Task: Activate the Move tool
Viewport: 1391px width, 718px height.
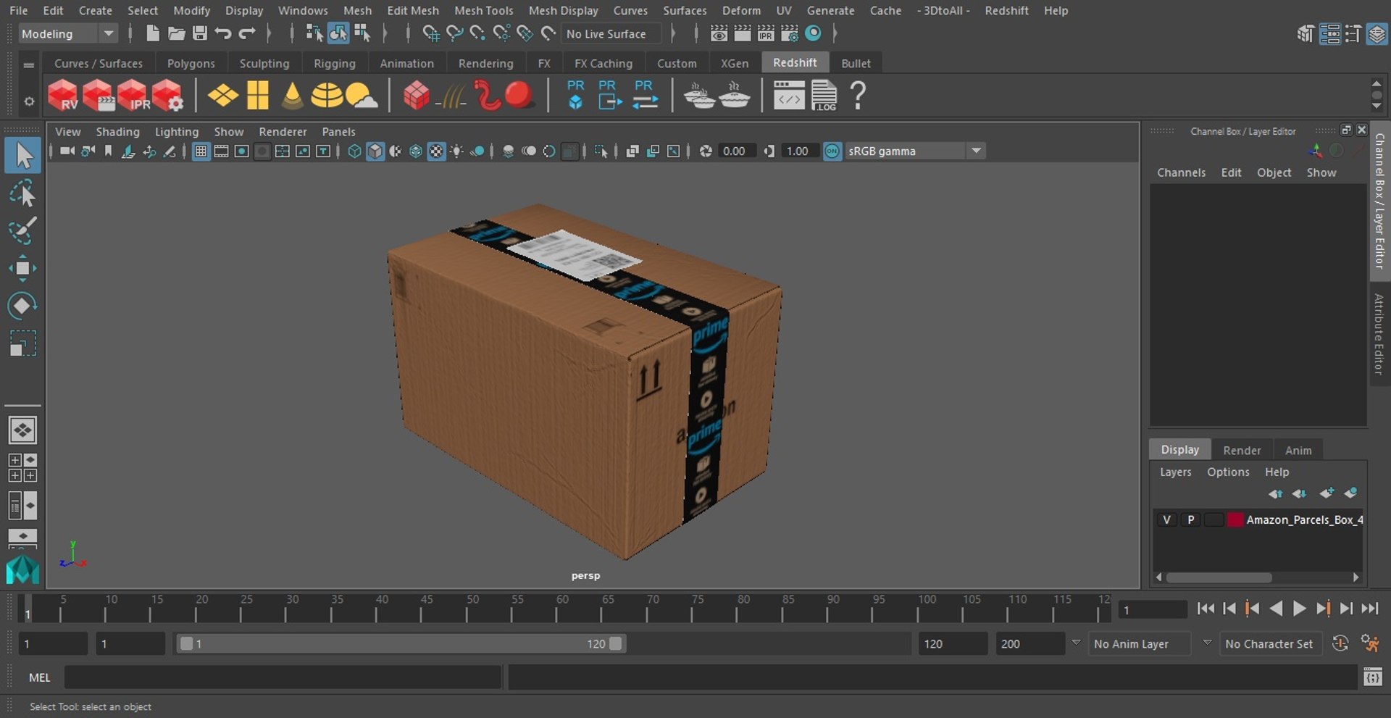Action: click(22, 268)
